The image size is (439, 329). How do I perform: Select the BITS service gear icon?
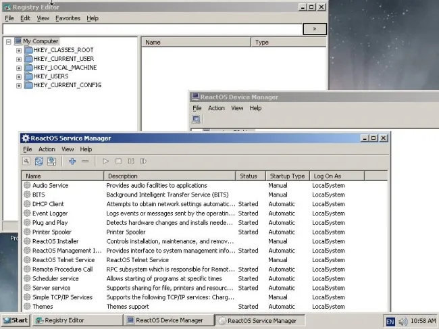pyautogui.click(x=27, y=195)
